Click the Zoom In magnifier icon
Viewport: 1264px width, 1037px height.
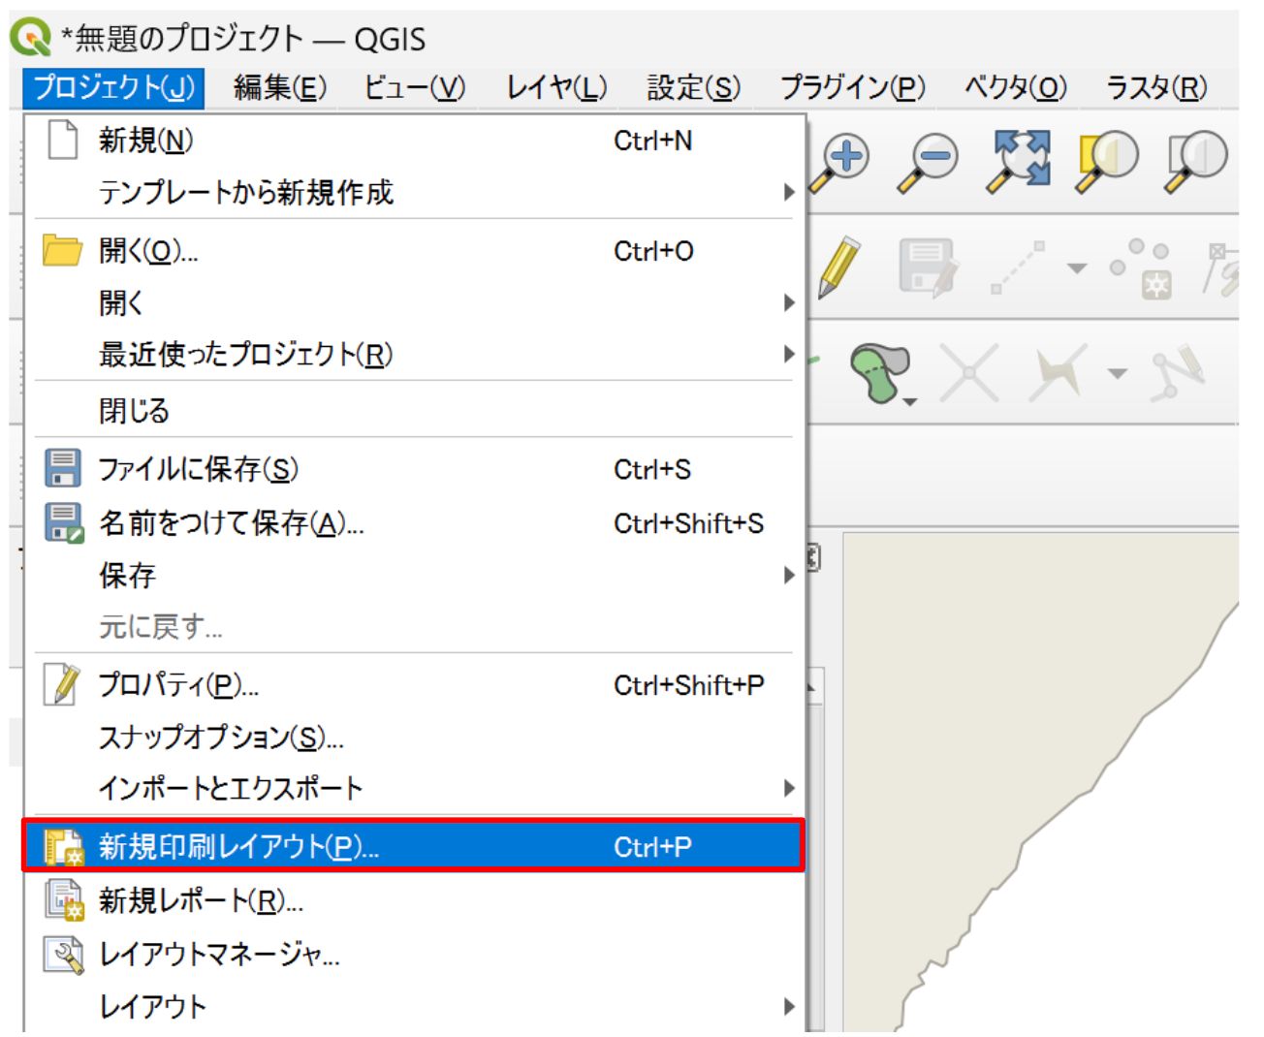(x=840, y=161)
